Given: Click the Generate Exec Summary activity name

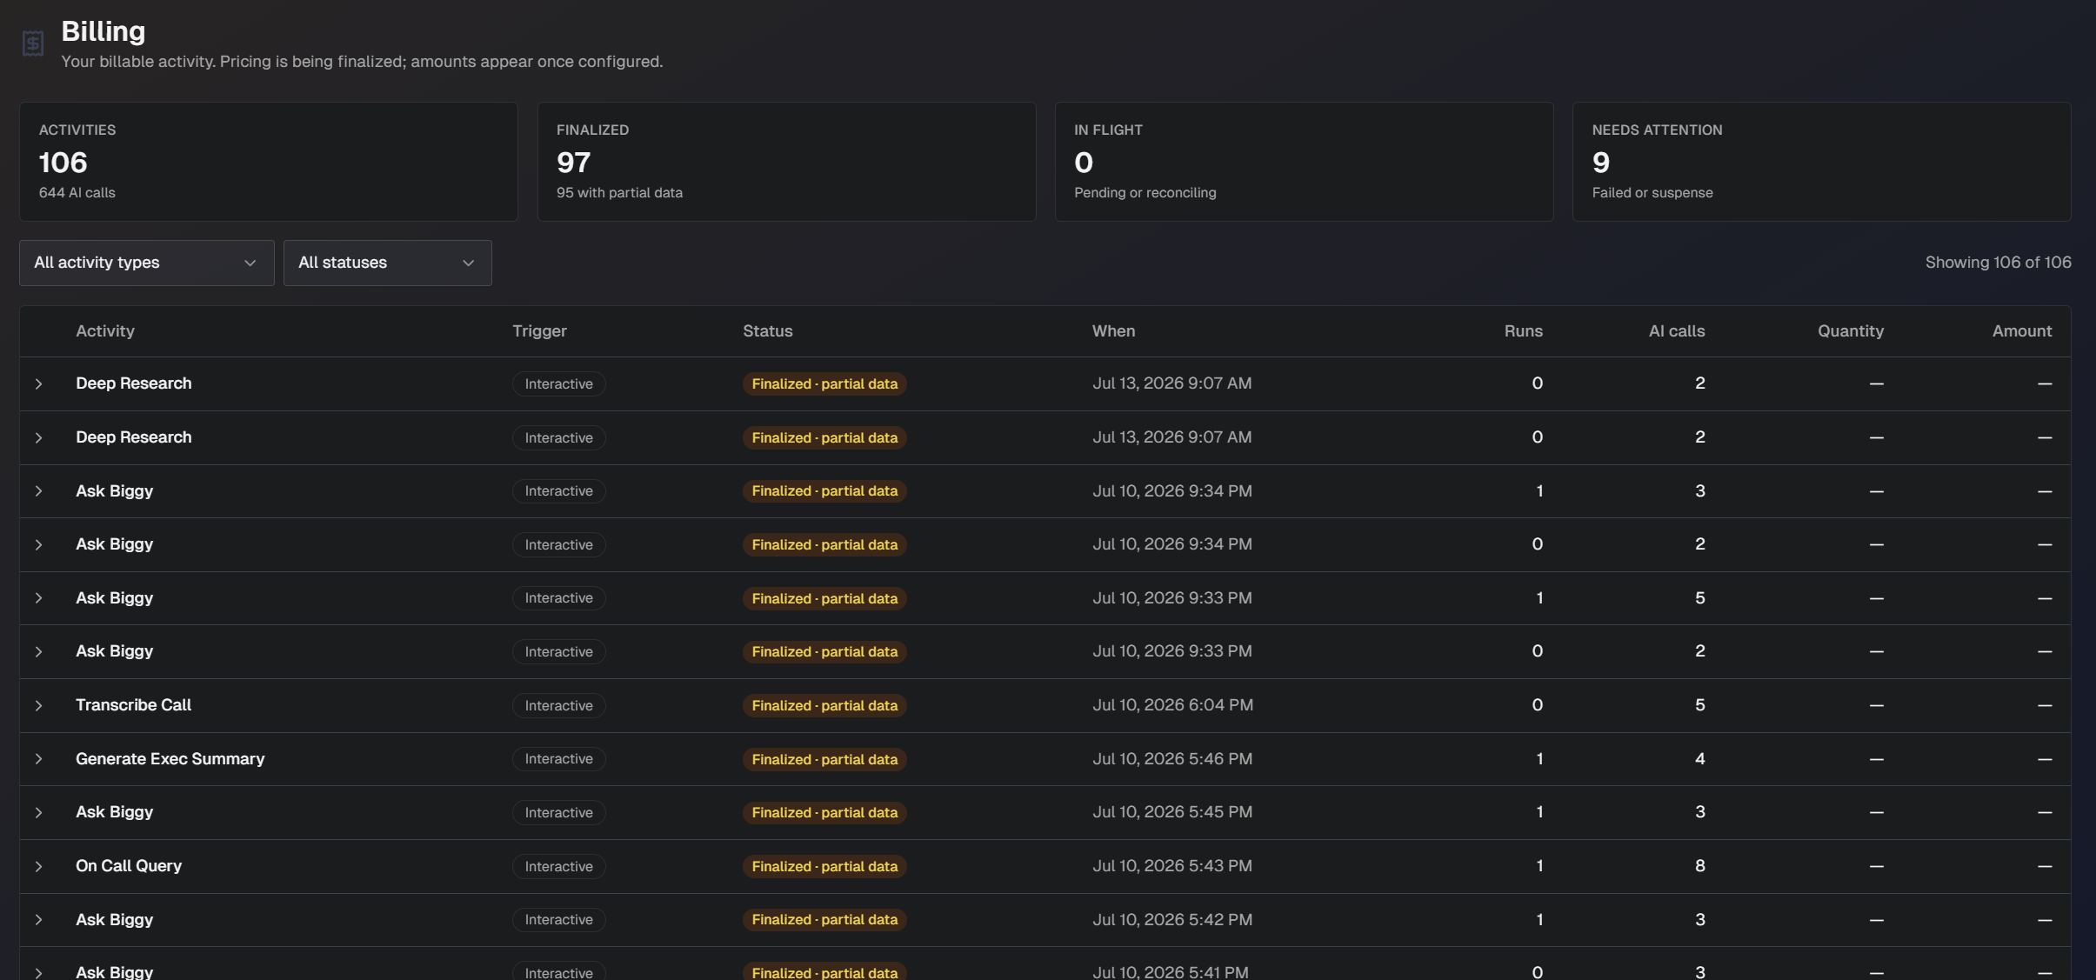Looking at the screenshot, I should [170, 759].
